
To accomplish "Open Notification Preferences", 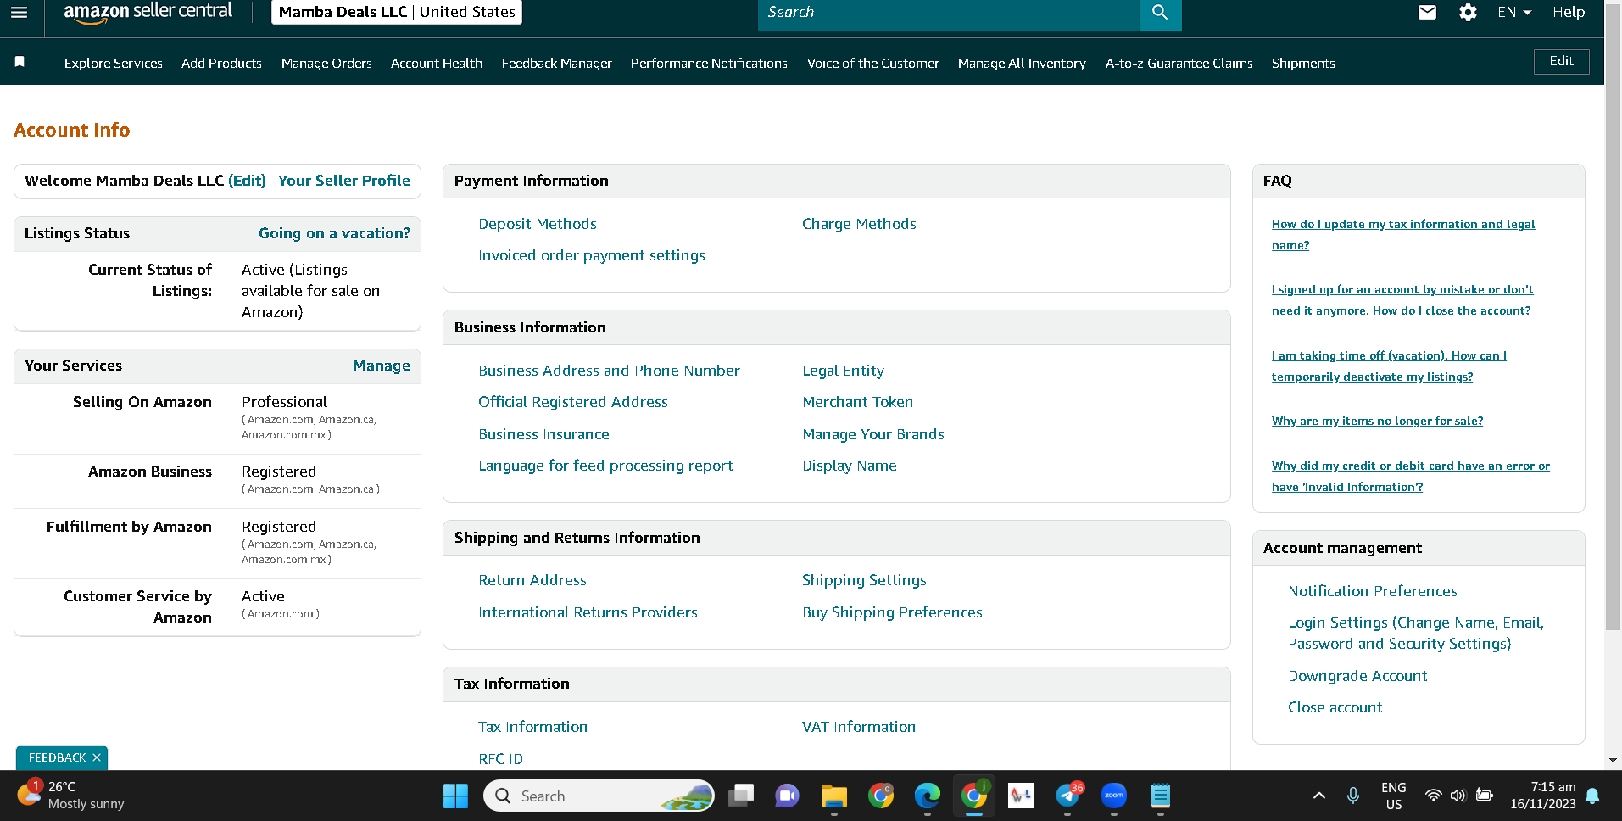I will pos(1373,591).
